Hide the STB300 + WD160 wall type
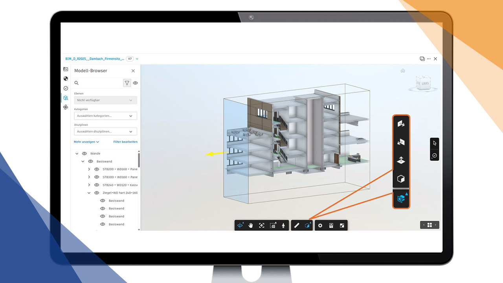Screen dimensions: 503x283 pos(97,177)
